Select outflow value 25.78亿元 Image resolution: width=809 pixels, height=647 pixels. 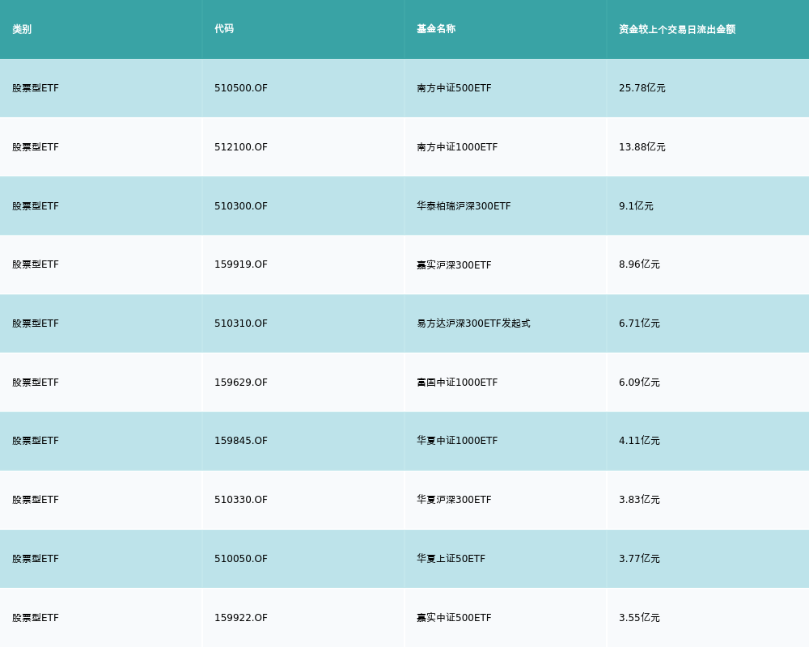click(642, 88)
